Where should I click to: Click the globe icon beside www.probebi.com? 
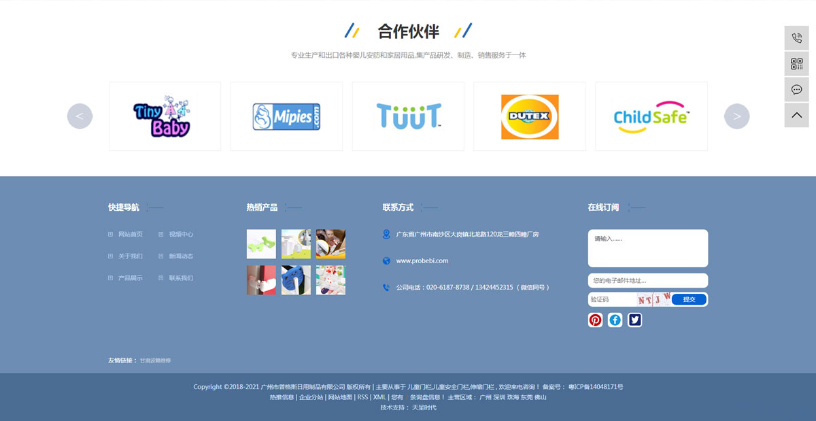(x=386, y=260)
